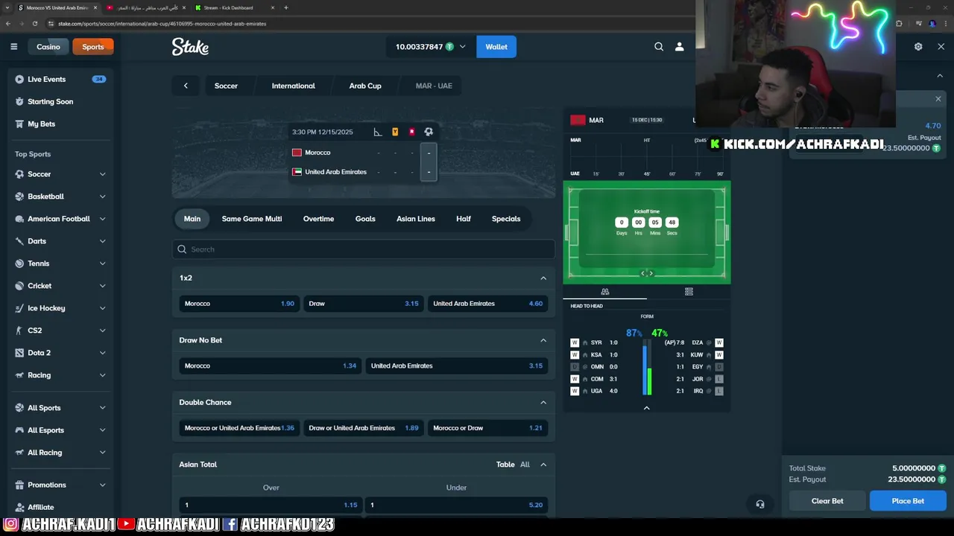Reload the browser page
Screen dimensions: 954x536
coord(35,24)
